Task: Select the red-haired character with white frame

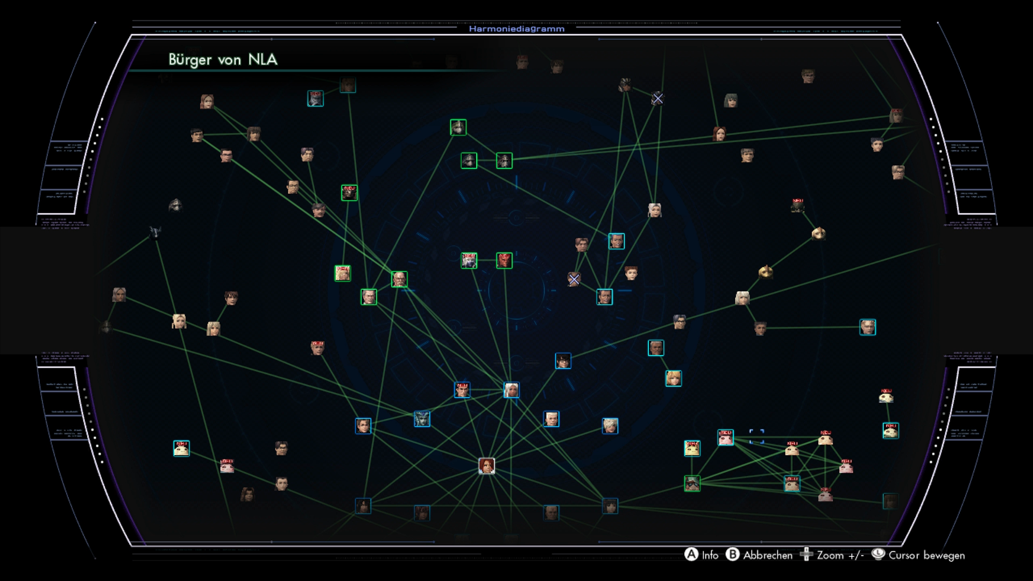Action: tap(486, 466)
